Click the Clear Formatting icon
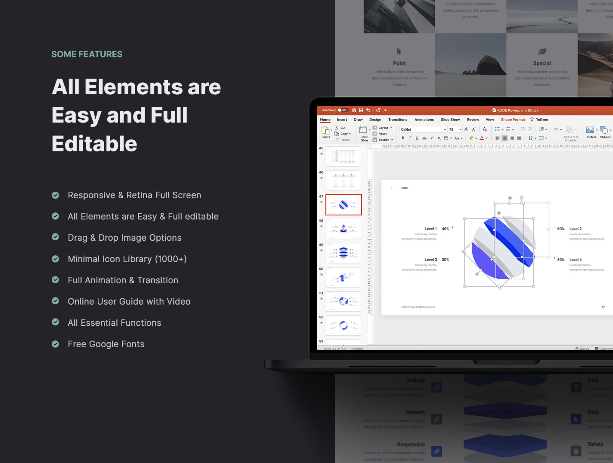The image size is (613, 463). tap(485, 129)
